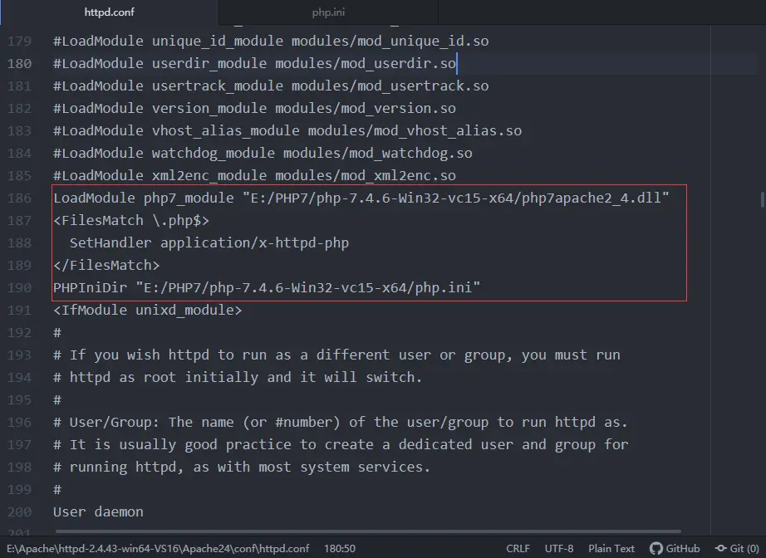766x558 pixels.
Task: Click the 'It is usually good practice' comment
Action: coord(341,444)
